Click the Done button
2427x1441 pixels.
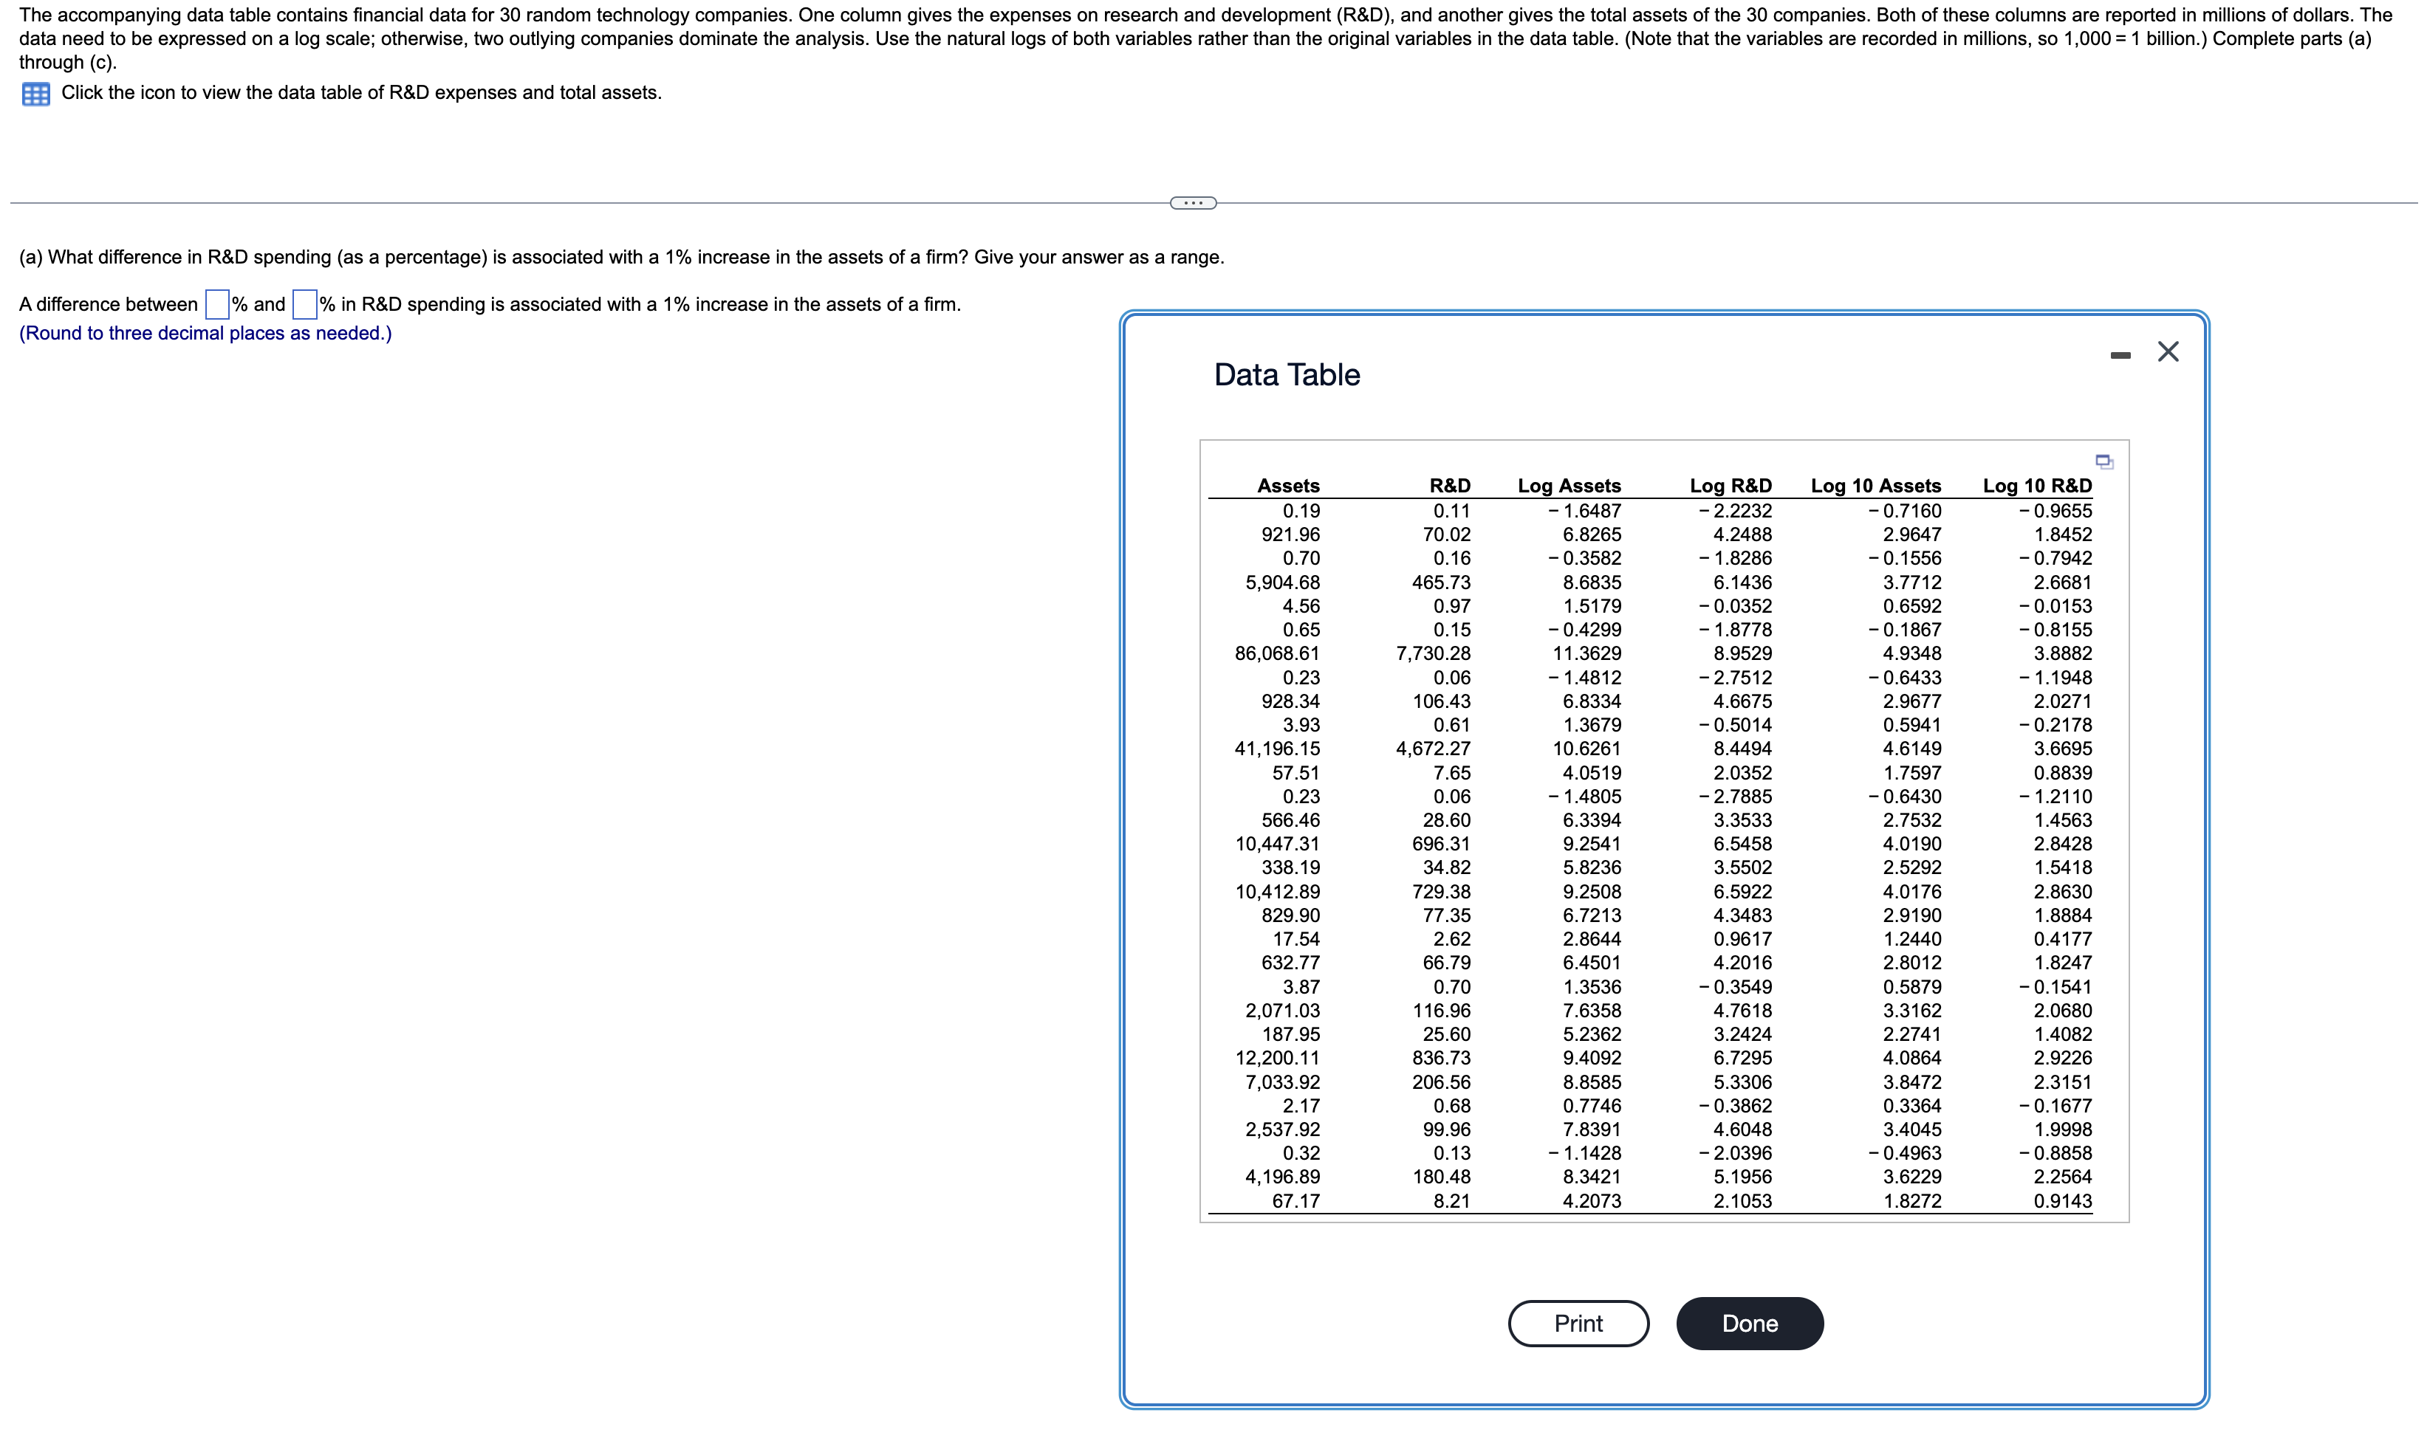tap(1748, 1323)
